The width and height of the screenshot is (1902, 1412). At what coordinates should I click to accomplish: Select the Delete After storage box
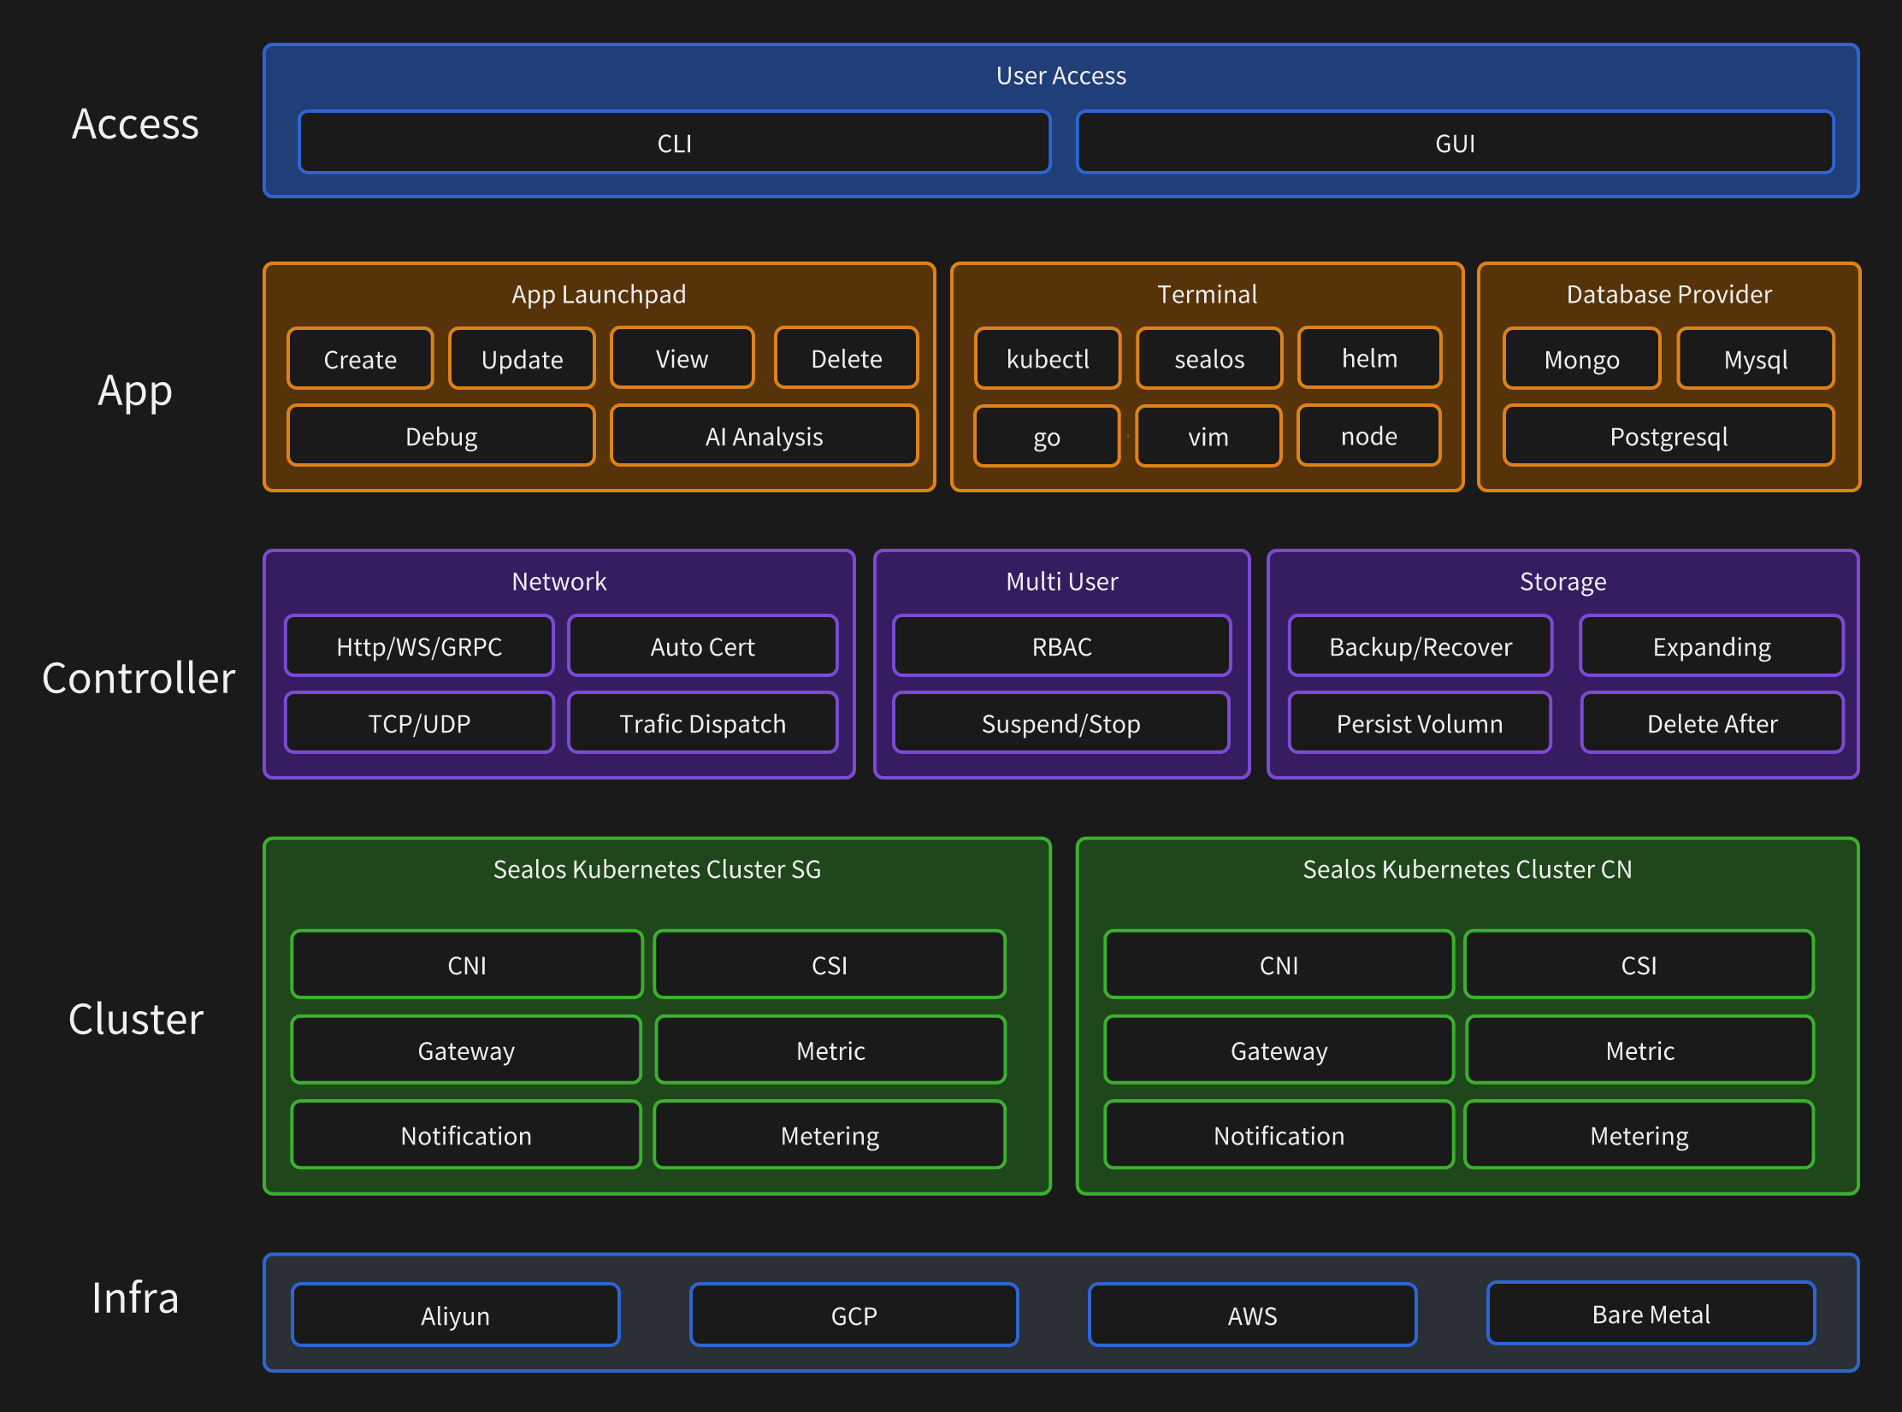click(1711, 723)
